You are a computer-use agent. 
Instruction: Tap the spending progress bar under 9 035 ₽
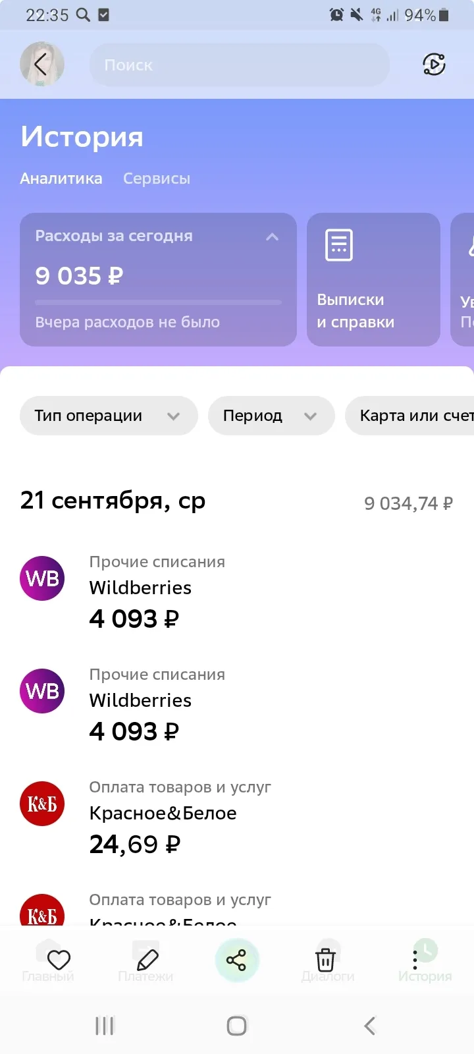tap(158, 302)
